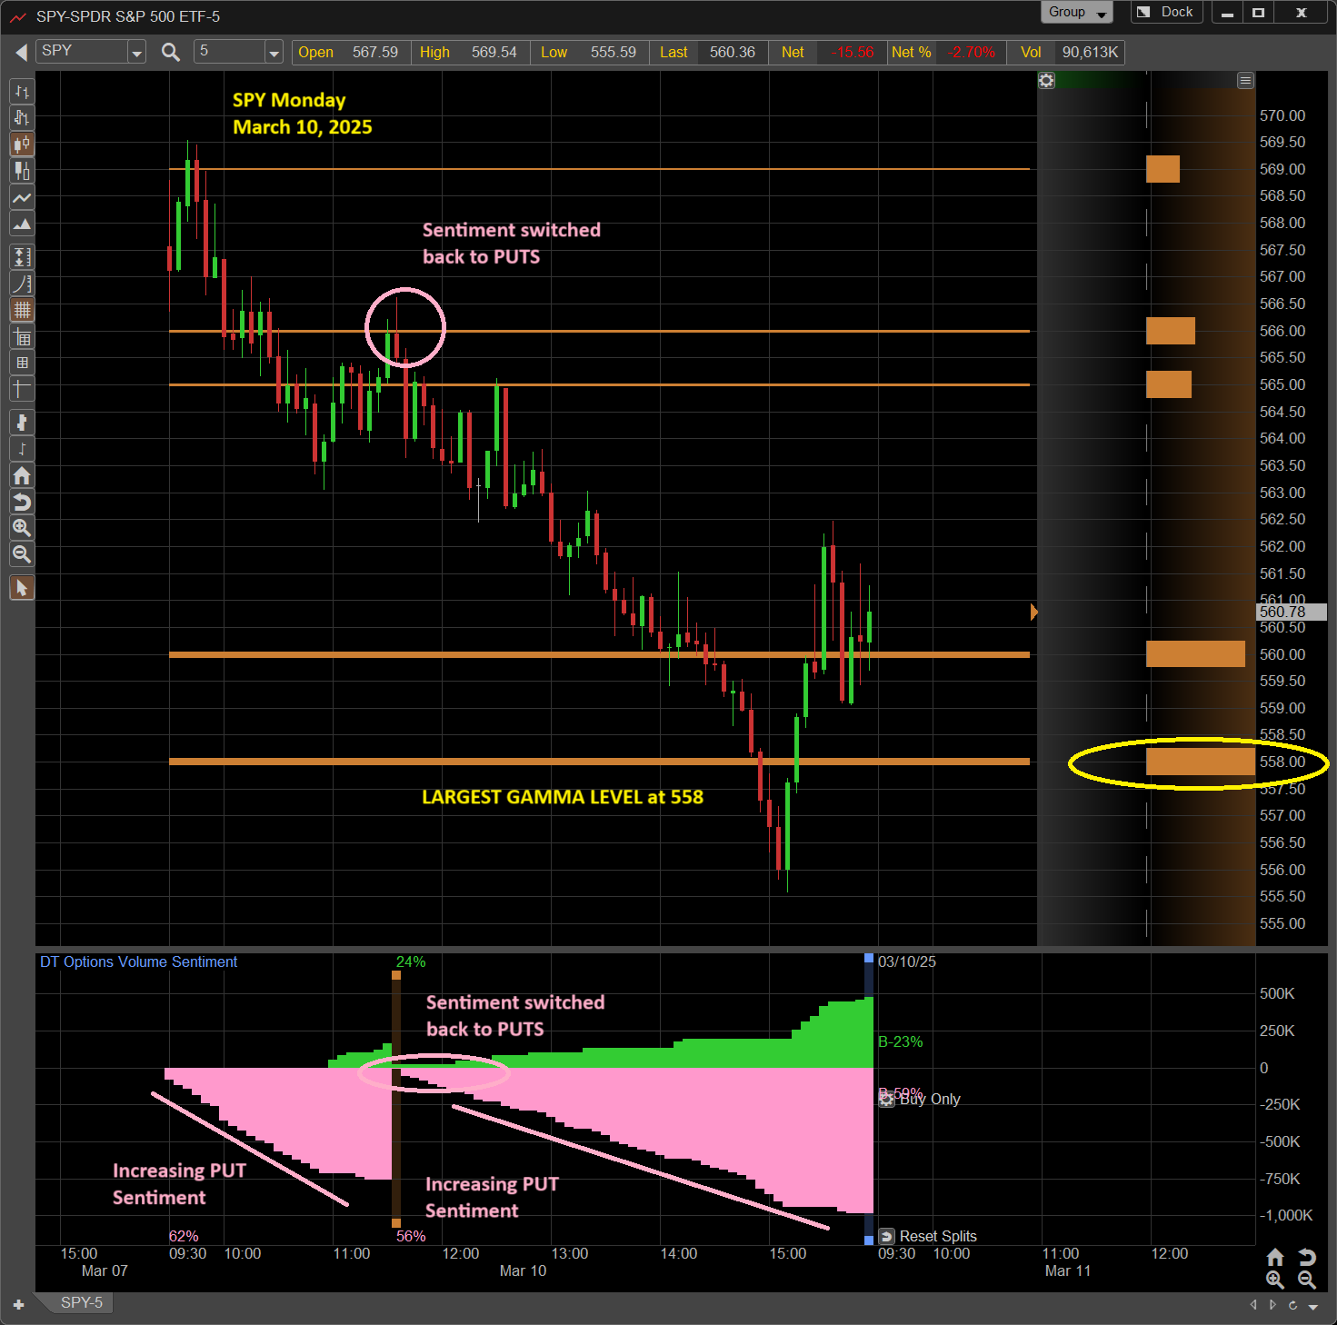The width and height of the screenshot is (1337, 1325).
Task: Select the candlestick chart type
Action: click(22, 144)
